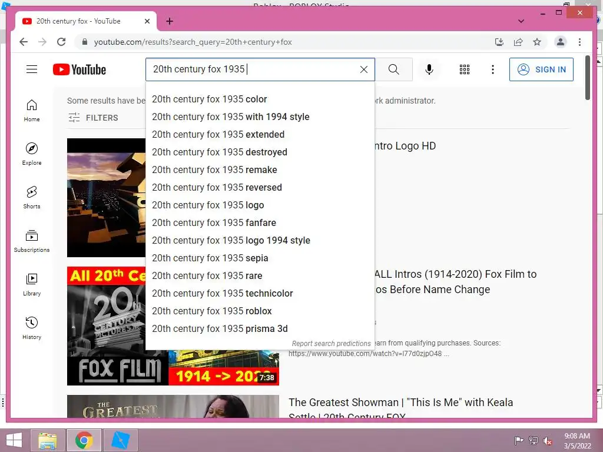Open History in the sidebar
603x452 pixels.
click(x=32, y=328)
